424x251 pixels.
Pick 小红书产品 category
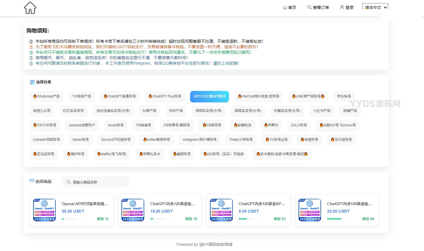point(322,111)
